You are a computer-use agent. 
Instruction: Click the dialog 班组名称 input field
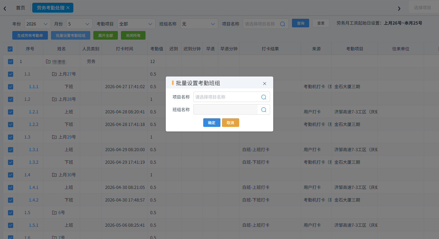pyautogui.click(x=232, y=110)
